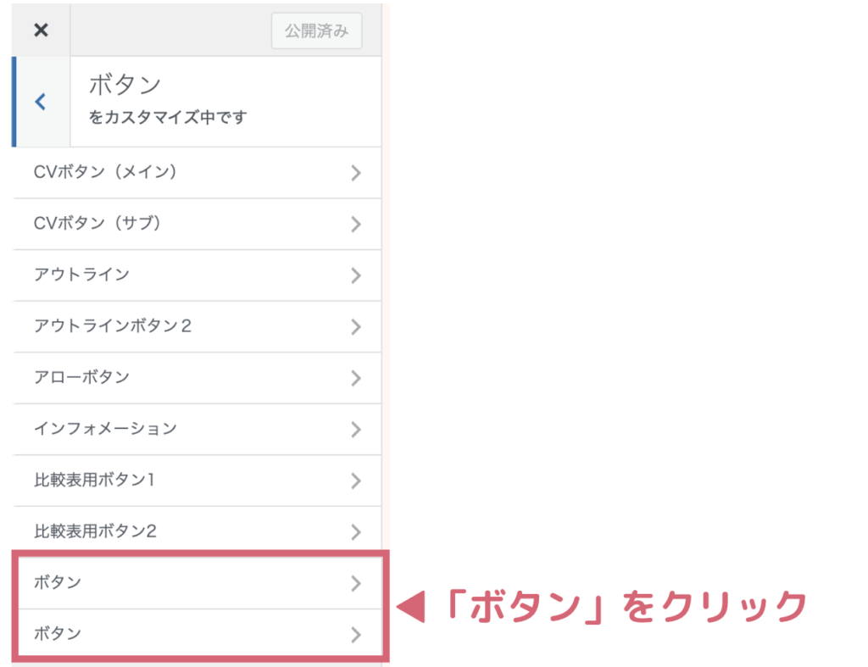Open the インフォメーション section
Image resolution: width=868 pixels, height=667 pixels.
(197, 429)
